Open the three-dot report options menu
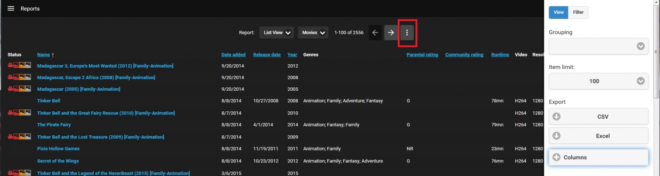Image resolution: width=660 pixels, height=176 pixels. [407, 33]
